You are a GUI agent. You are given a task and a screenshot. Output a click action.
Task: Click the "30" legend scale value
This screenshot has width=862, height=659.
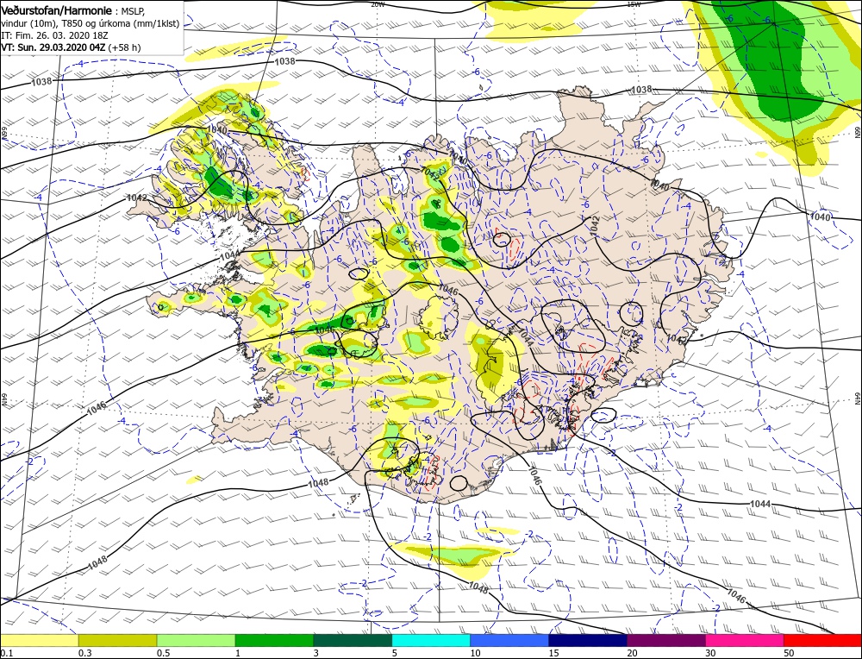pos(711,653)
